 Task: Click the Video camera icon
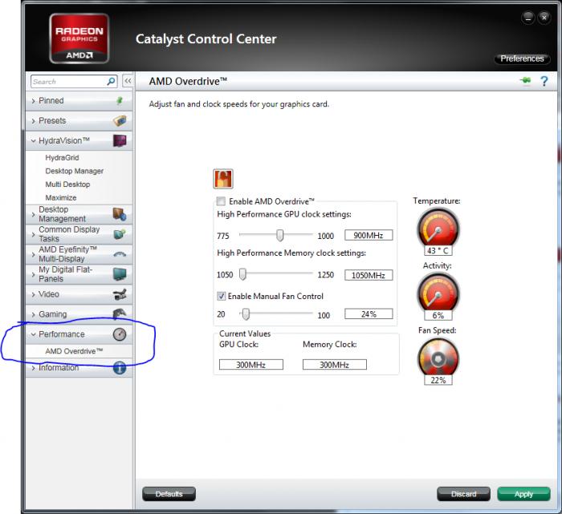120,294
